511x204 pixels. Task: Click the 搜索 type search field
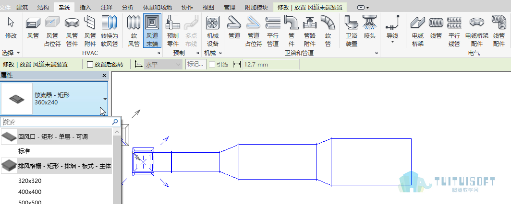pyautogui.click(x=57, y=122)
